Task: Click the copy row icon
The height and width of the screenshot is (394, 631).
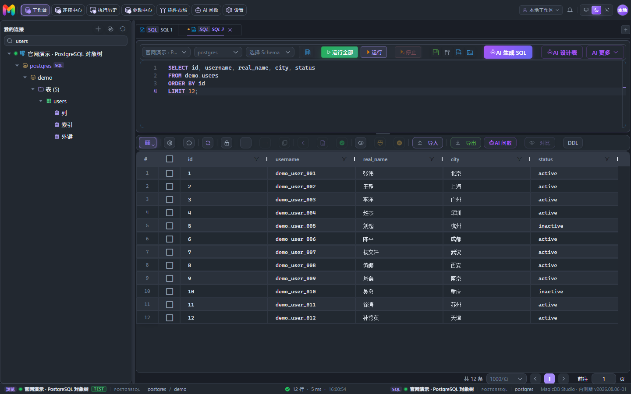Action: (x=284, y=143)
